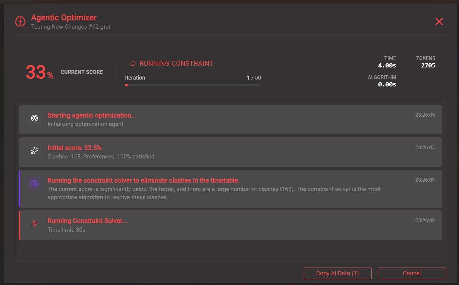The width and height of the screenshot is (459, 285).
Task: Click the 'Running Constraint Solver...' log title
Action: click(x=87, y=221)
